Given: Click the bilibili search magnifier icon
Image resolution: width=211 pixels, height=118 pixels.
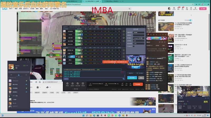Looking at the screenshot, I should click(x=130, y=9).
